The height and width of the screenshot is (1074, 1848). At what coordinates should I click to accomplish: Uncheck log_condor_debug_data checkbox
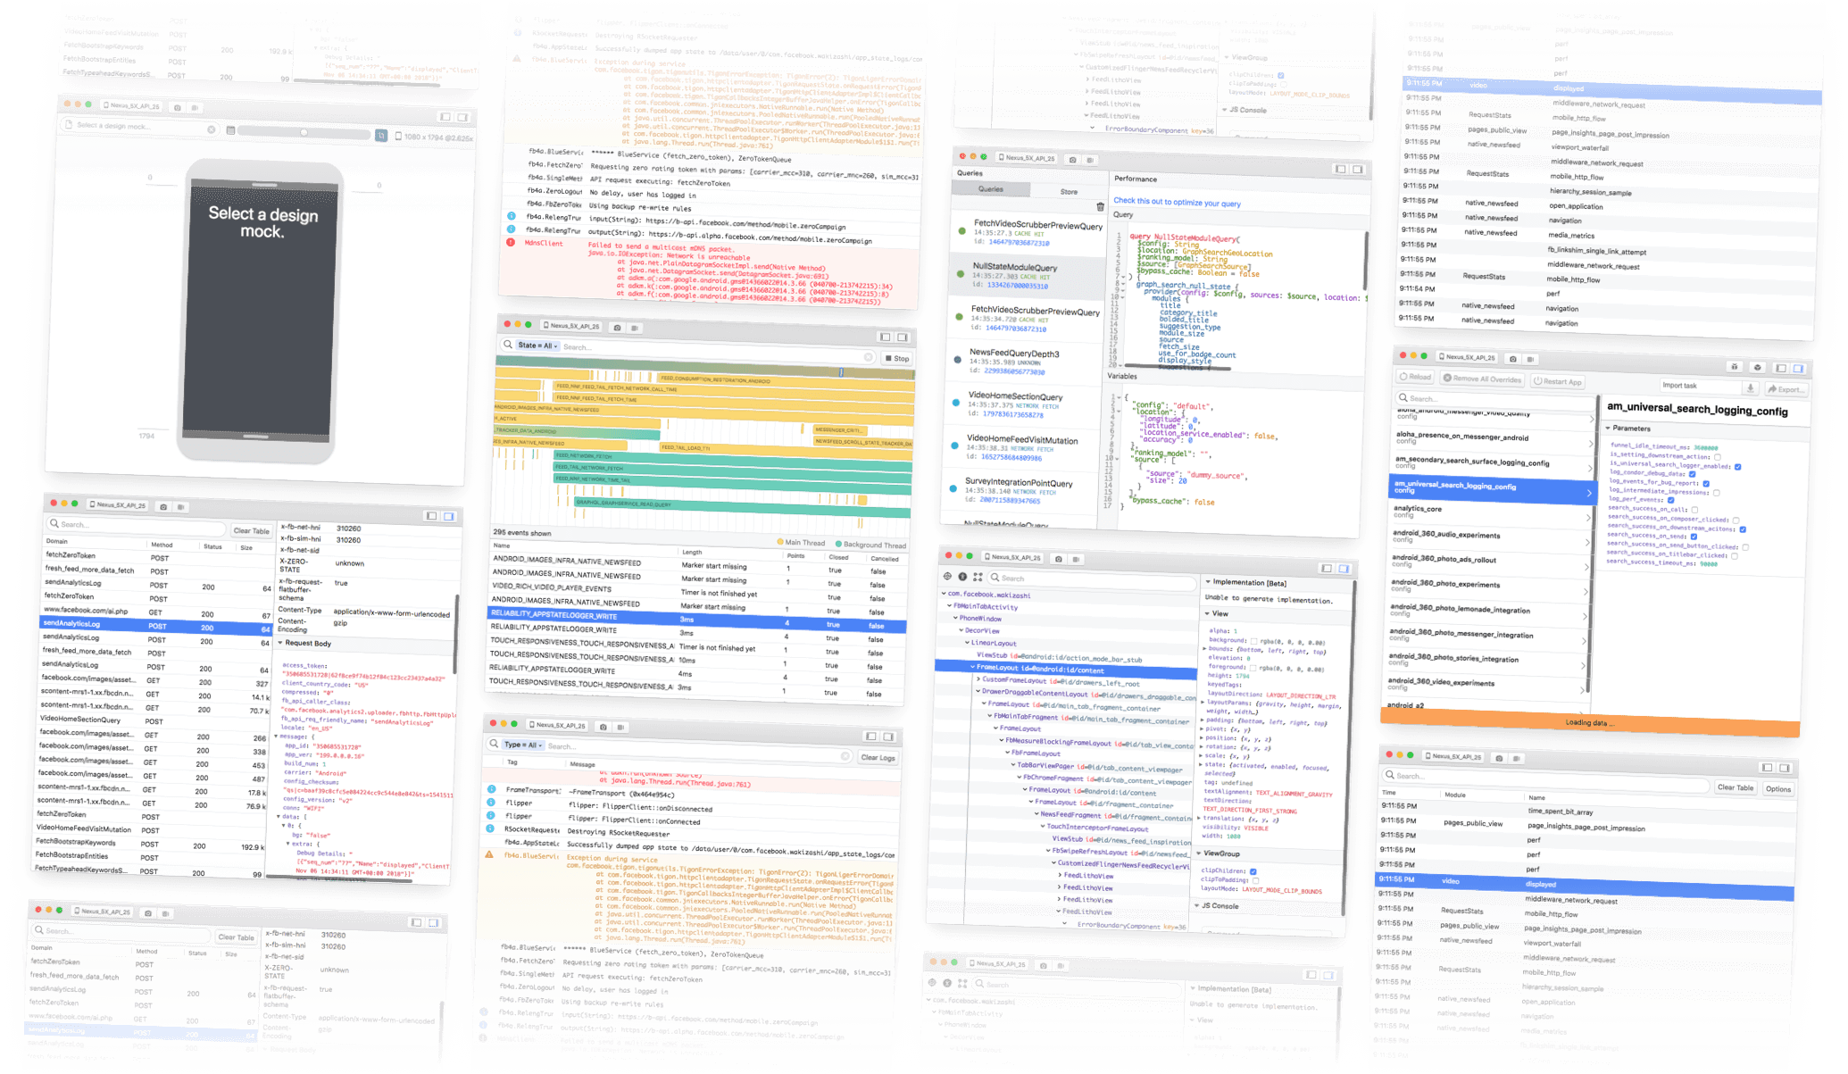pyautogui.click(x=1692, y=474)
